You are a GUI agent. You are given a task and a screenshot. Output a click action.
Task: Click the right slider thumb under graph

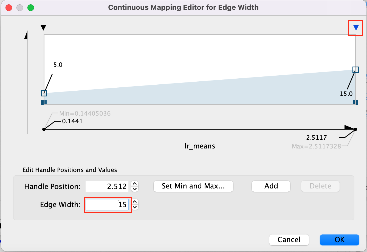(355, 102)
